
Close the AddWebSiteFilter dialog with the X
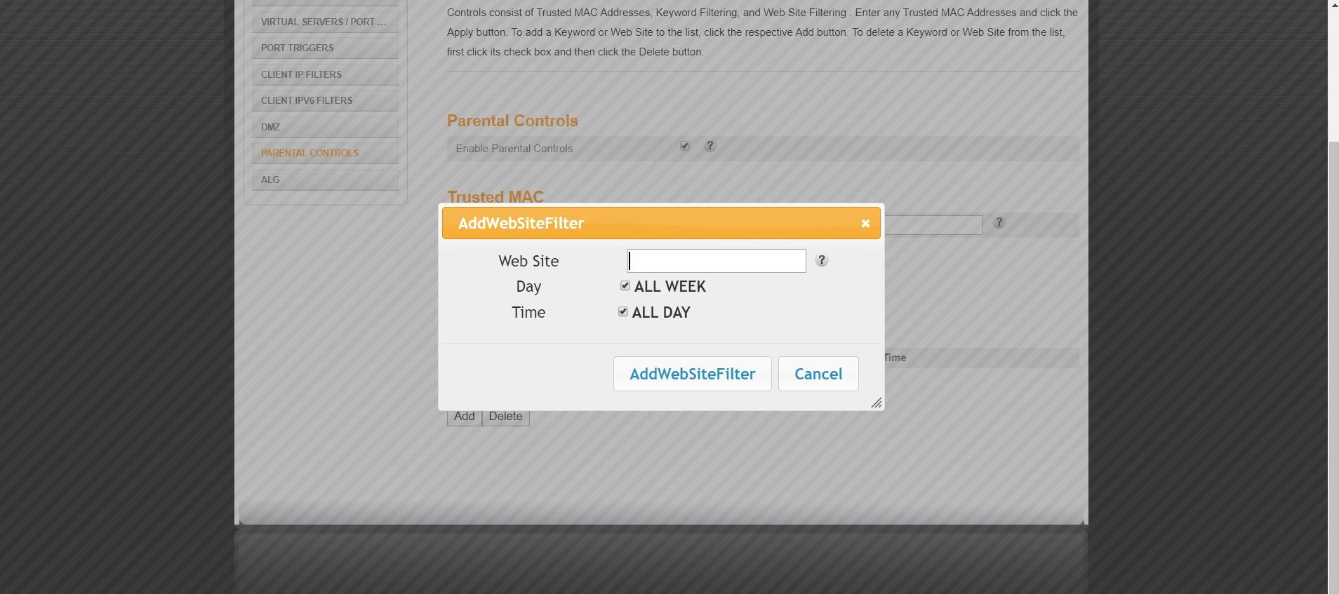(x=865, y=223)
